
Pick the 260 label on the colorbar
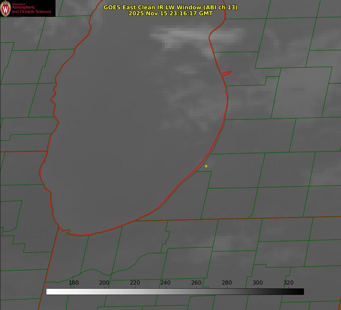[196, 283]
